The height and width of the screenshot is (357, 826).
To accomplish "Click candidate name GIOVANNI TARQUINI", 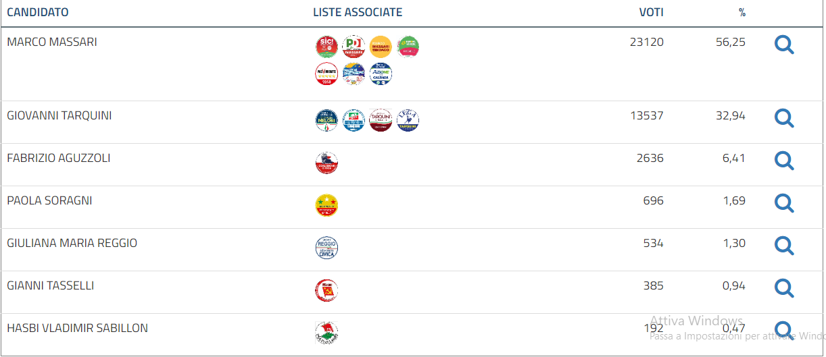I will coord(59,115).
